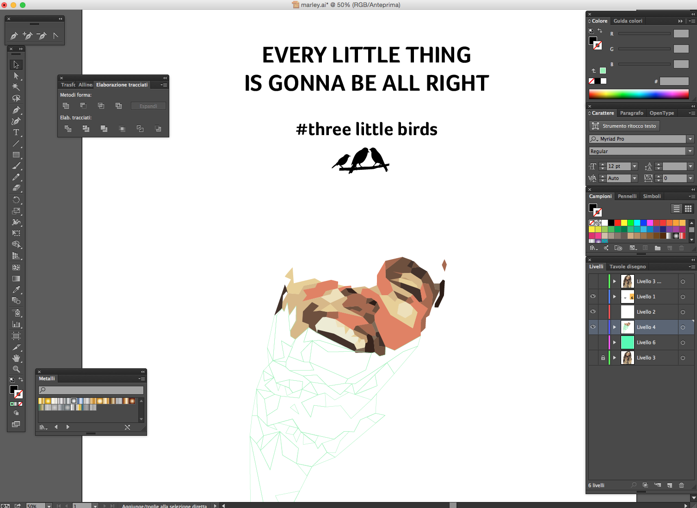Click the Create New Layer icon
Image resolution: width=697 pixels, height=508 pixels.
[x=670, y=485]
